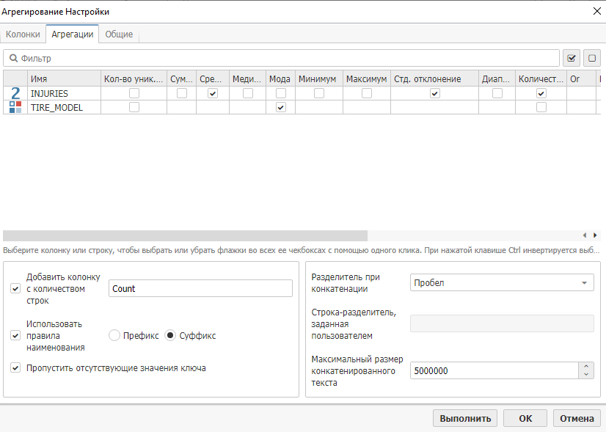Click the left arrow of horizontal scrollbar
This screenshot has height=432, width=606.
(x=585, y=235)
